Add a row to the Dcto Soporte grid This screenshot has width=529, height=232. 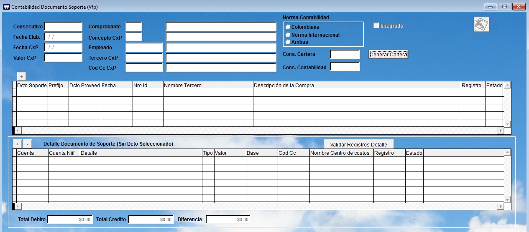[22, 76]
